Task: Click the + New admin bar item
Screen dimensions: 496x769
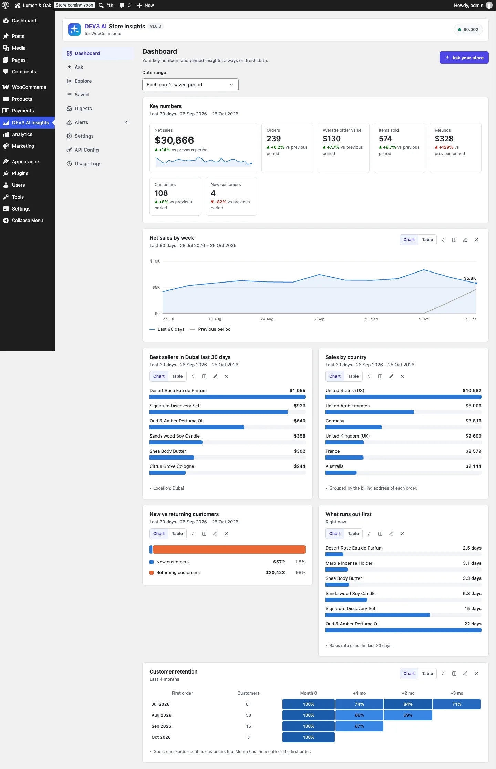Action: (x=145, y=5)
